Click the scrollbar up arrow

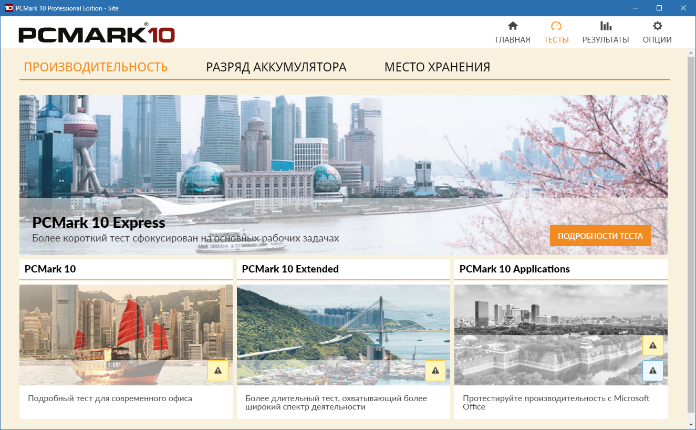point(691,53)
